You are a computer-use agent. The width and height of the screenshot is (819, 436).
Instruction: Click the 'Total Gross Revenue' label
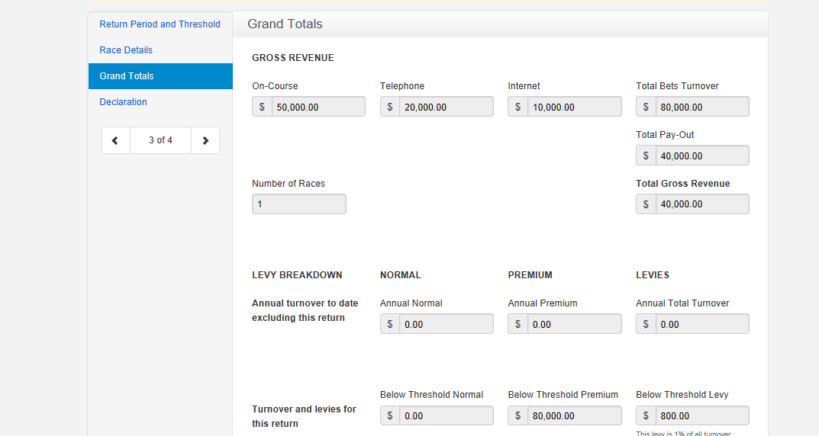pos(682,184)
